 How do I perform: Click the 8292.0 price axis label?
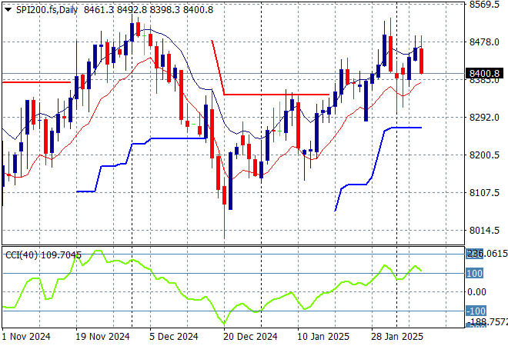click(x=484, y=118)
